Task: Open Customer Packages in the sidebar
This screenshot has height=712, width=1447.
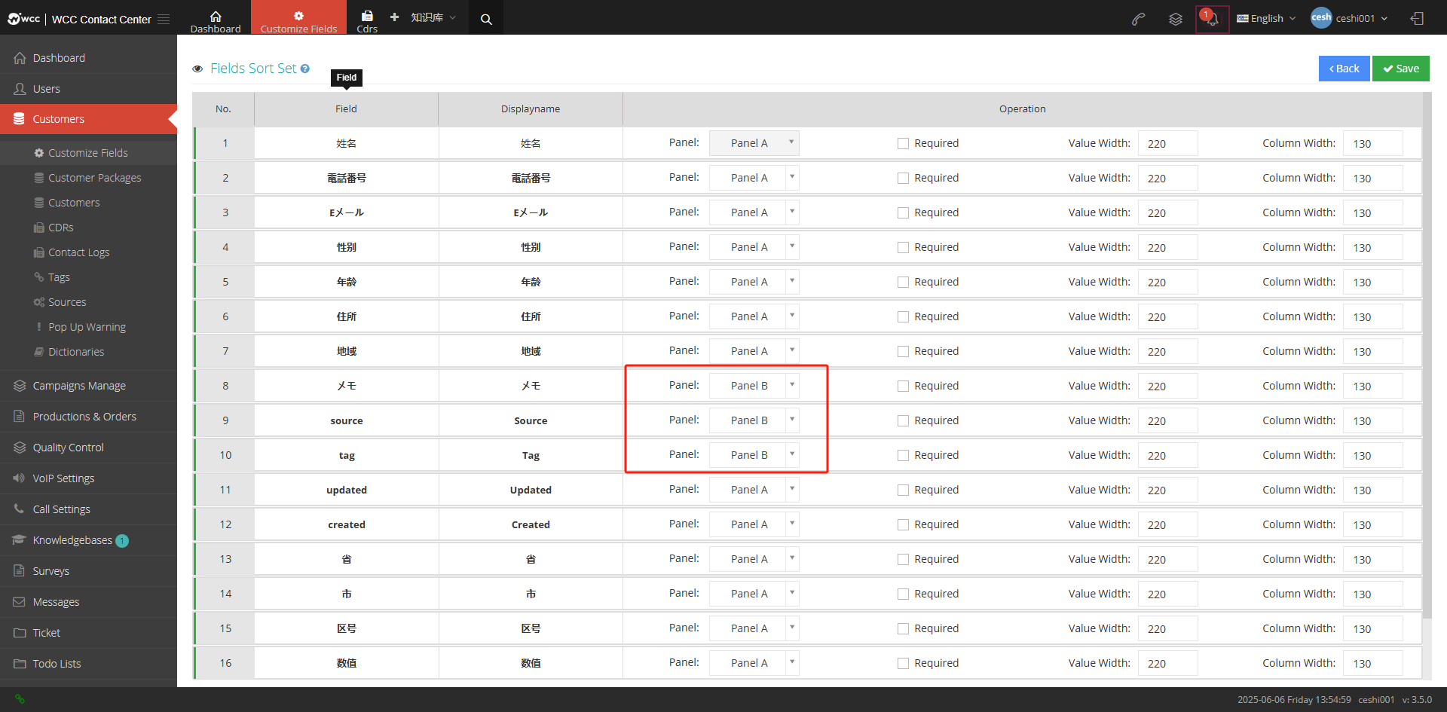Action: click(95, 178)
